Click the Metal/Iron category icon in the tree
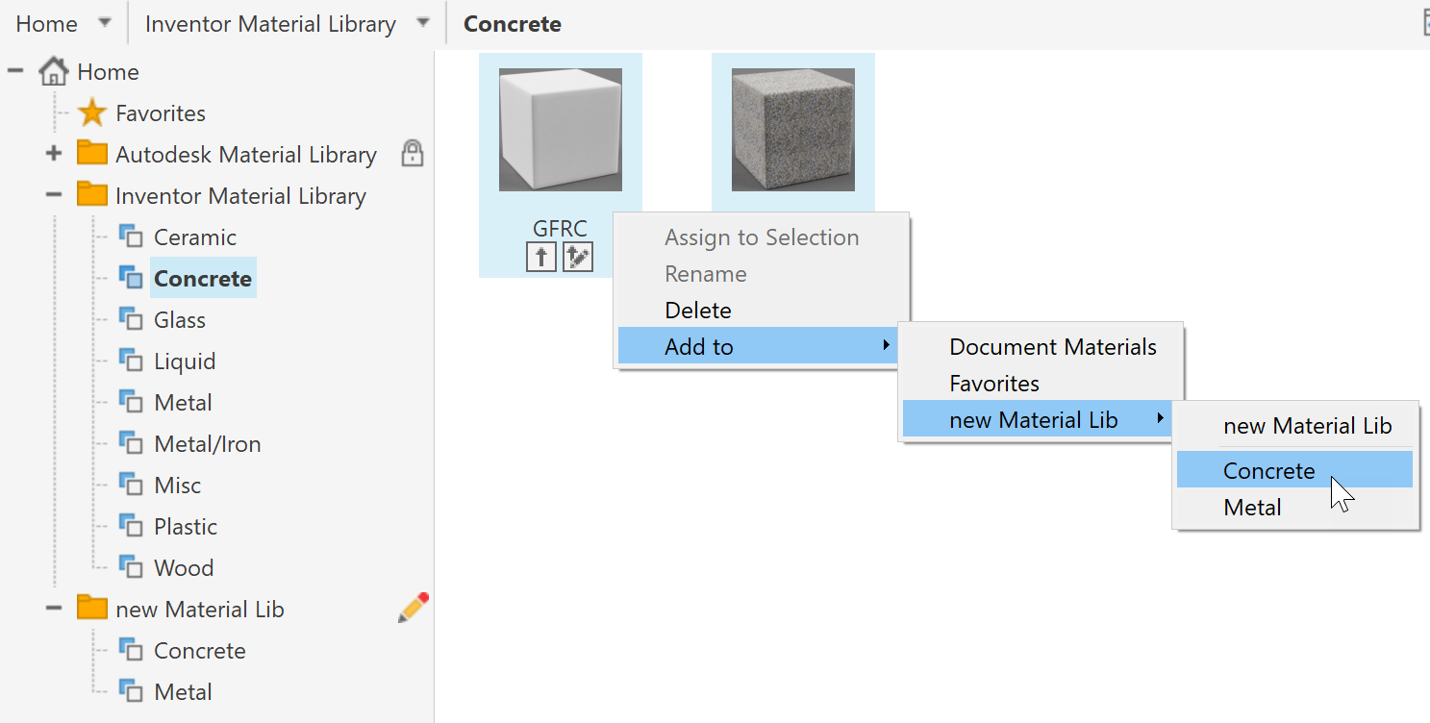 coord(131,443)
